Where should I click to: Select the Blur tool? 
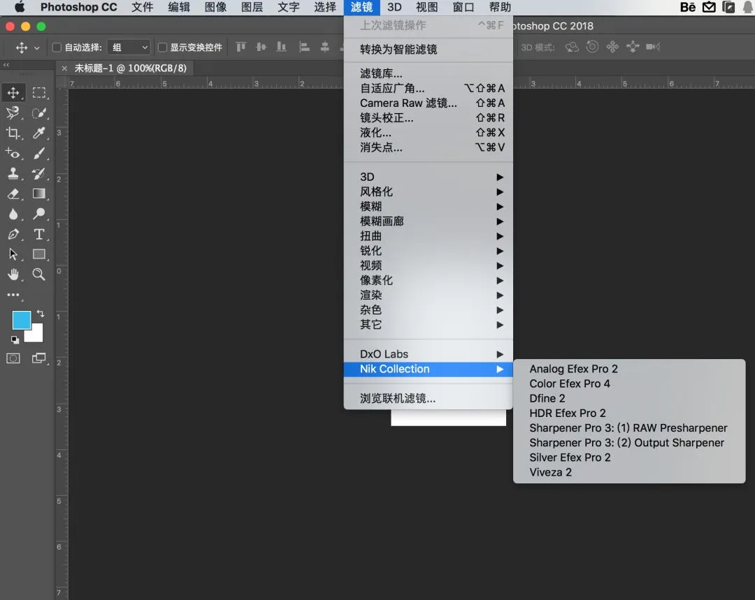tap(13, 214)
